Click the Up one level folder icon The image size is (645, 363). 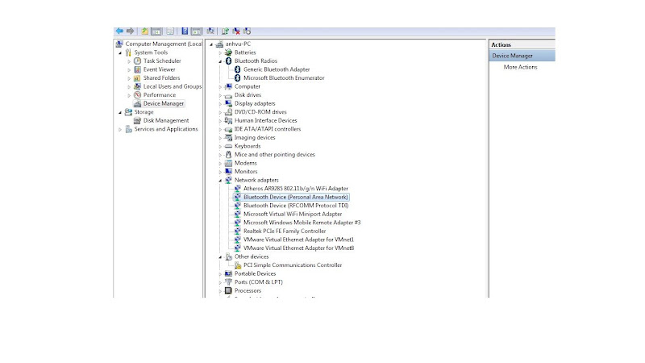click(144, 31)
